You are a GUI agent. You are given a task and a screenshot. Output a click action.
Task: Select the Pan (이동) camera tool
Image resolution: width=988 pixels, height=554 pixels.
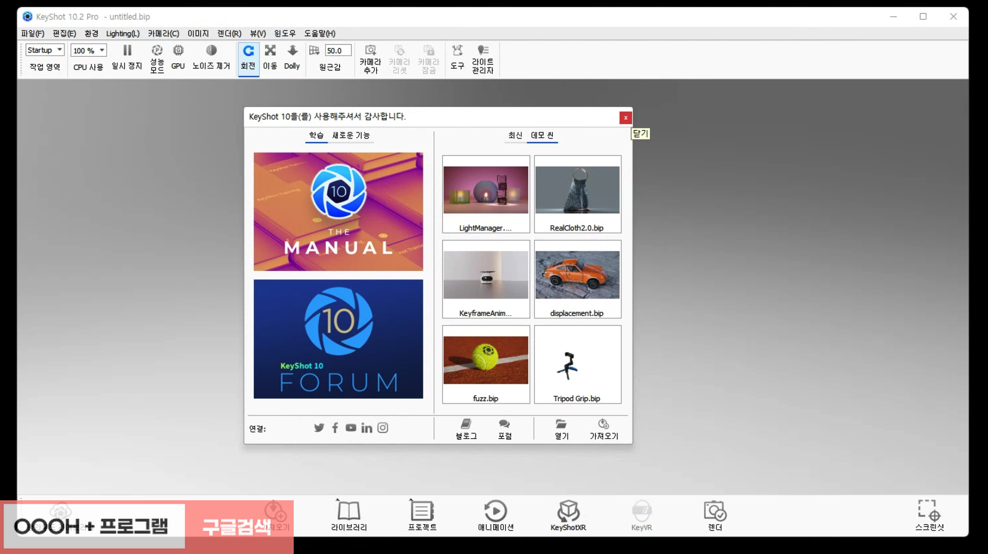270,57
